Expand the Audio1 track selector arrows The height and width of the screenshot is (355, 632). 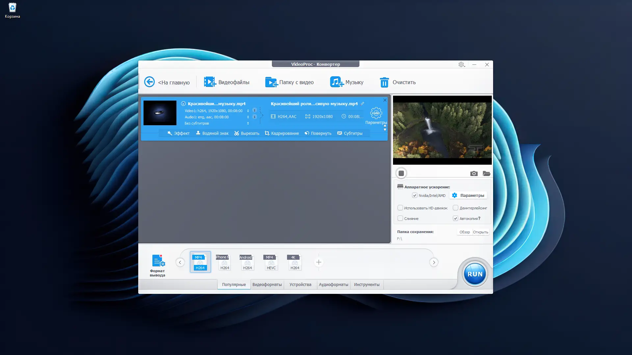click(248, 117)
